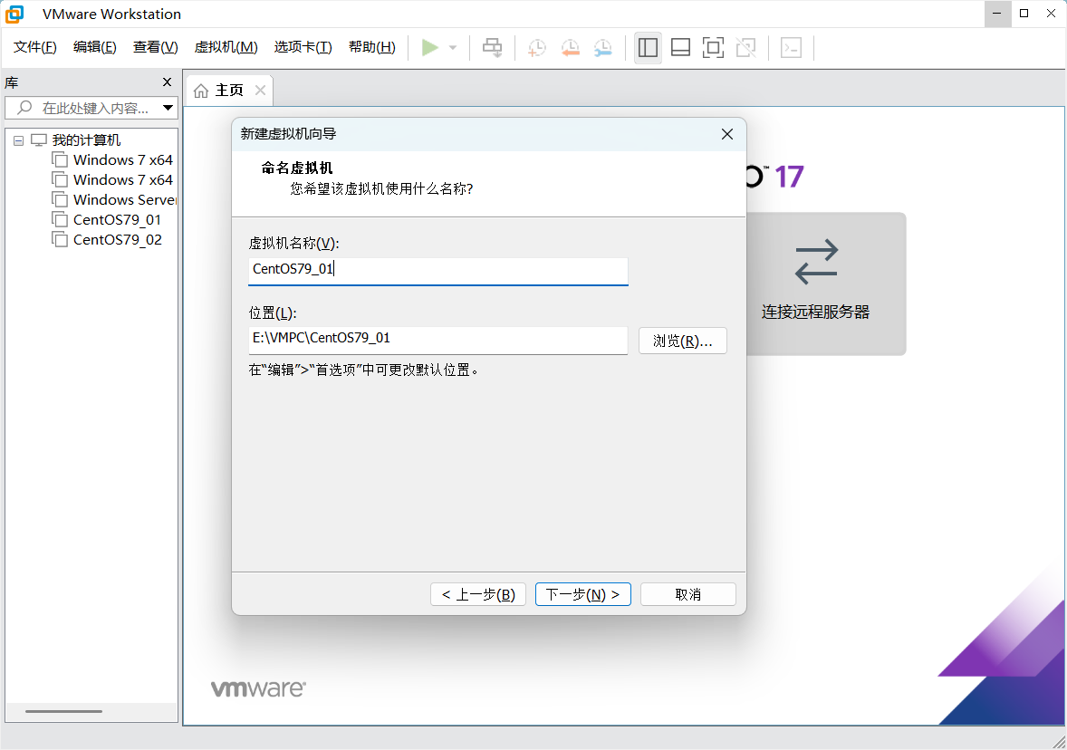Click the VM icon beside Windows Server
This screenshot has height=750, width=1067.
(60, 199)
